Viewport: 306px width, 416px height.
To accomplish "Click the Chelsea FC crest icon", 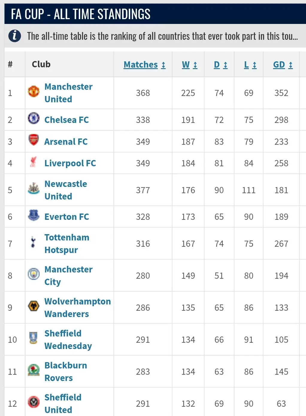I will click(x=34, y=118).
